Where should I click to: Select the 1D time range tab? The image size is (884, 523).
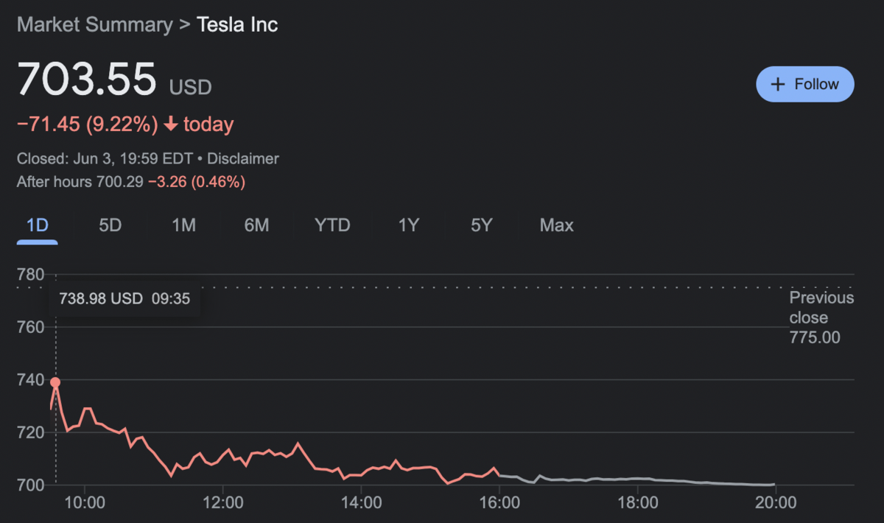37,225
